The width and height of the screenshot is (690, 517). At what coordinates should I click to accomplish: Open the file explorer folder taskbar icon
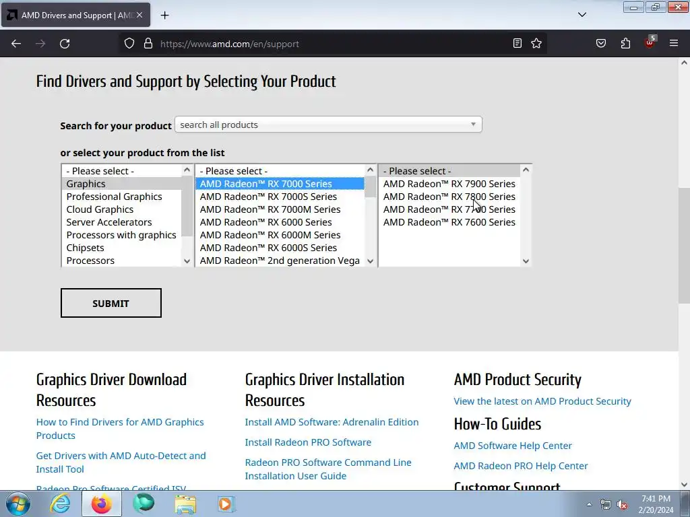(x=185, y=504)
